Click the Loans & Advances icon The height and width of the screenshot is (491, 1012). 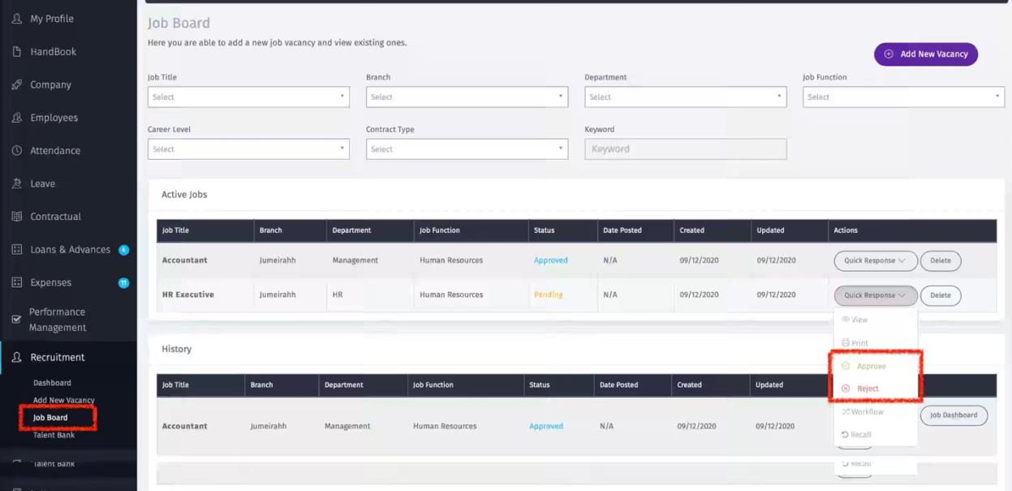click(x=16, y=250)
